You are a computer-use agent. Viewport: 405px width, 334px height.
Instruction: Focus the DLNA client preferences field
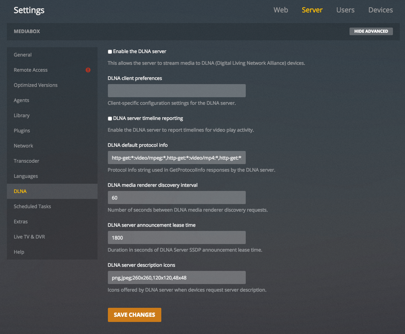[x=176, y=91]
